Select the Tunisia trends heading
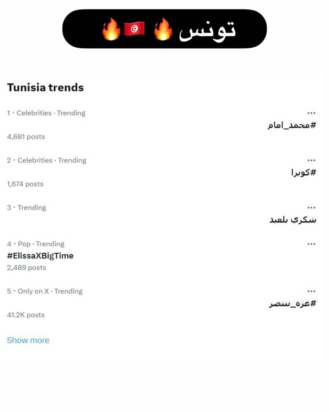 (x=45, y=88)
